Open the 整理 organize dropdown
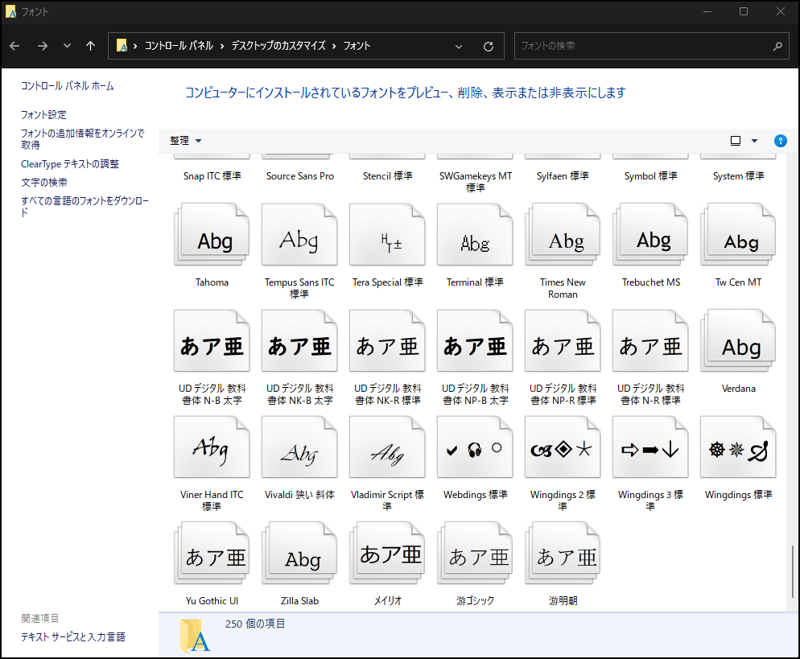The height and width of the screenshot is (659, 800). pos(186,140)
